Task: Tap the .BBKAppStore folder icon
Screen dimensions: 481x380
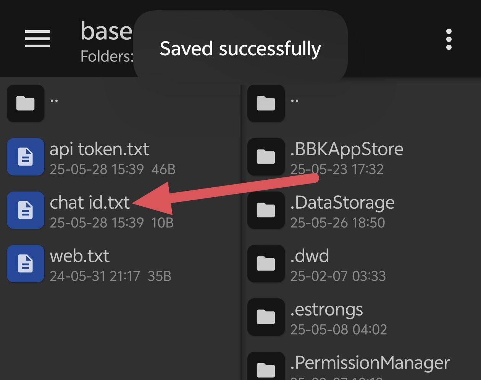Action: point(266,157)
